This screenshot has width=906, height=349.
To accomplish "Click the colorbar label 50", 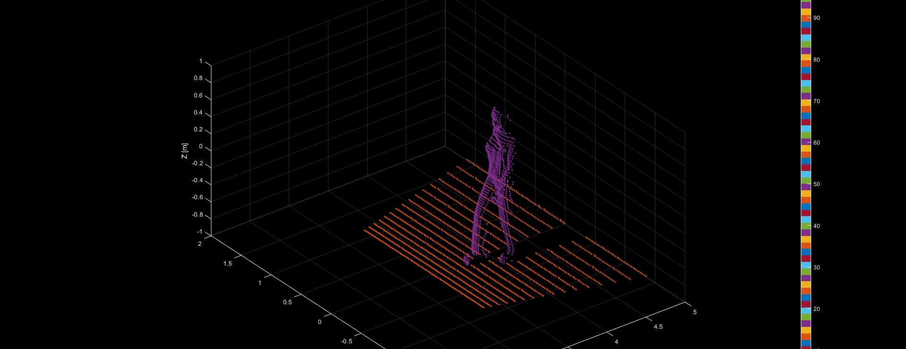I will pos(817,184).
